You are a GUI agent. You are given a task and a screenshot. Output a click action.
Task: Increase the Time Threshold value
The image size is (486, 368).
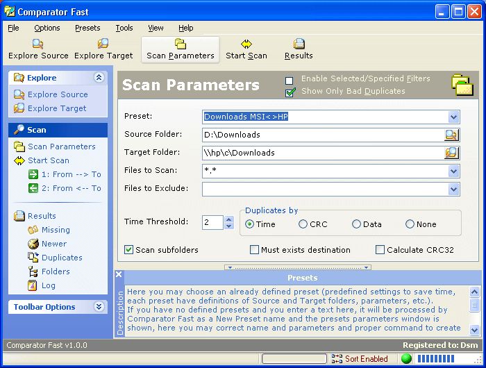pos(229,219)
